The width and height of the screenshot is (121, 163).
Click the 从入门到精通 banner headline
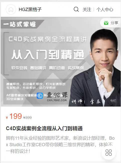[48, 54]
